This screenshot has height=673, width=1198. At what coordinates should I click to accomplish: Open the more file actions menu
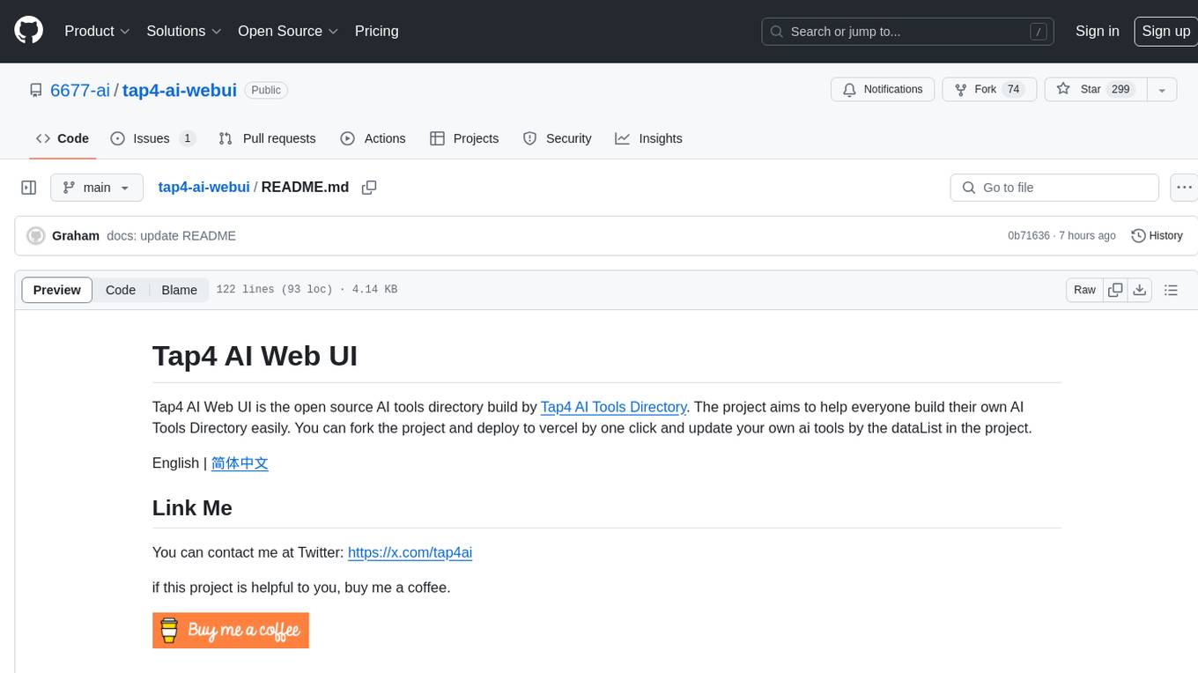pos(1184,188)
